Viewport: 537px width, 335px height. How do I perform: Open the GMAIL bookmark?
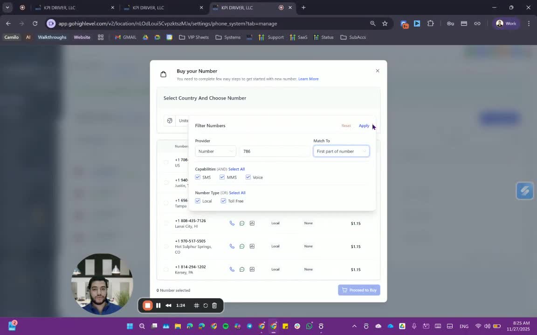[x=126, y=37]
